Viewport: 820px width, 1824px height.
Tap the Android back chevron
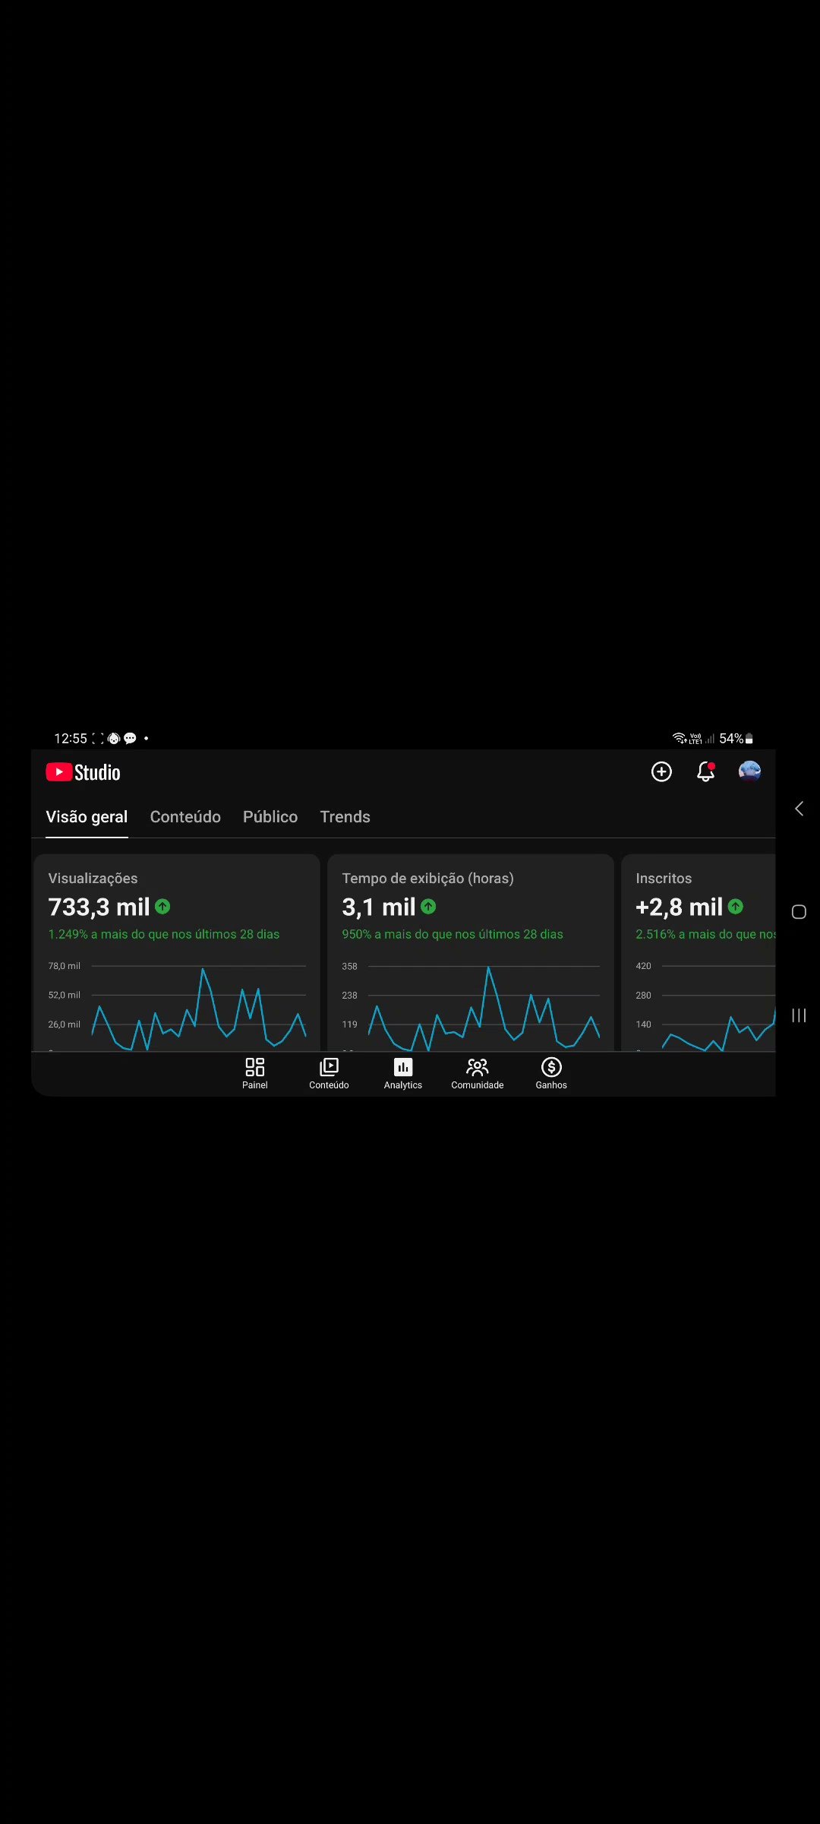pyautogui.click(x=799, y=808)
